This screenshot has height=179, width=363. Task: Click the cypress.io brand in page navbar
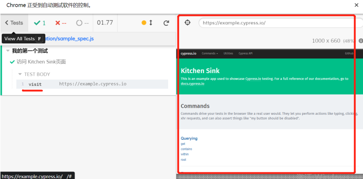(189, 54)
